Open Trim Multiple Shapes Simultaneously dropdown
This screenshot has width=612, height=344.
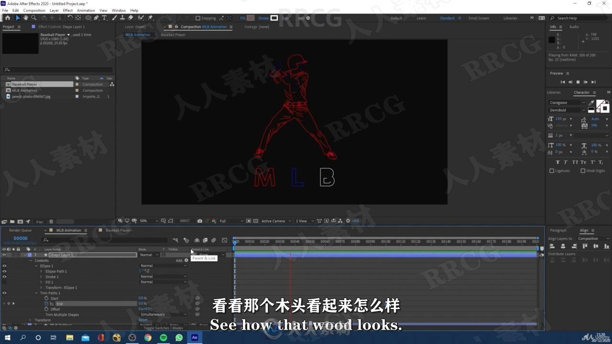pyautogui.click(x=164, y=314)
